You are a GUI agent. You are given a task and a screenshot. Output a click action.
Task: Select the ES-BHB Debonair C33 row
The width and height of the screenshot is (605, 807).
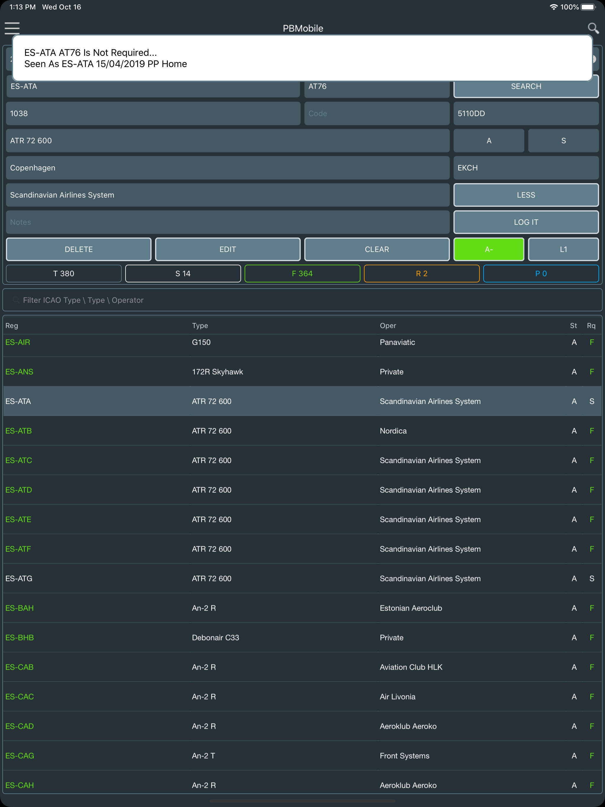coord(302,638)
